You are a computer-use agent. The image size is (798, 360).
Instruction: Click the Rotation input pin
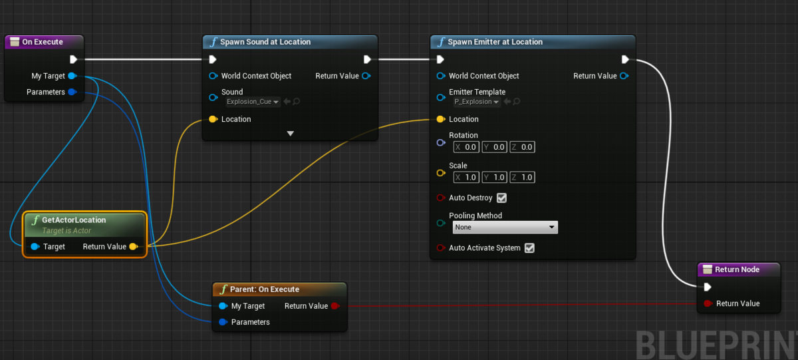click(440, 142)
